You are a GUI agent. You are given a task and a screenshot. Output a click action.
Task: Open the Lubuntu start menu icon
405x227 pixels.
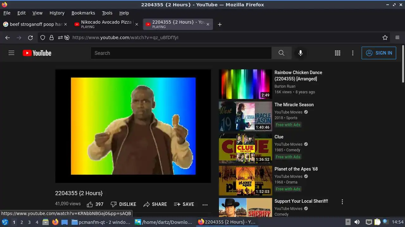click(5, 222)
